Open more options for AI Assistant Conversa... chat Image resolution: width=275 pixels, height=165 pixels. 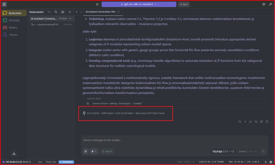pyautogui.click(x=70, y=19)
